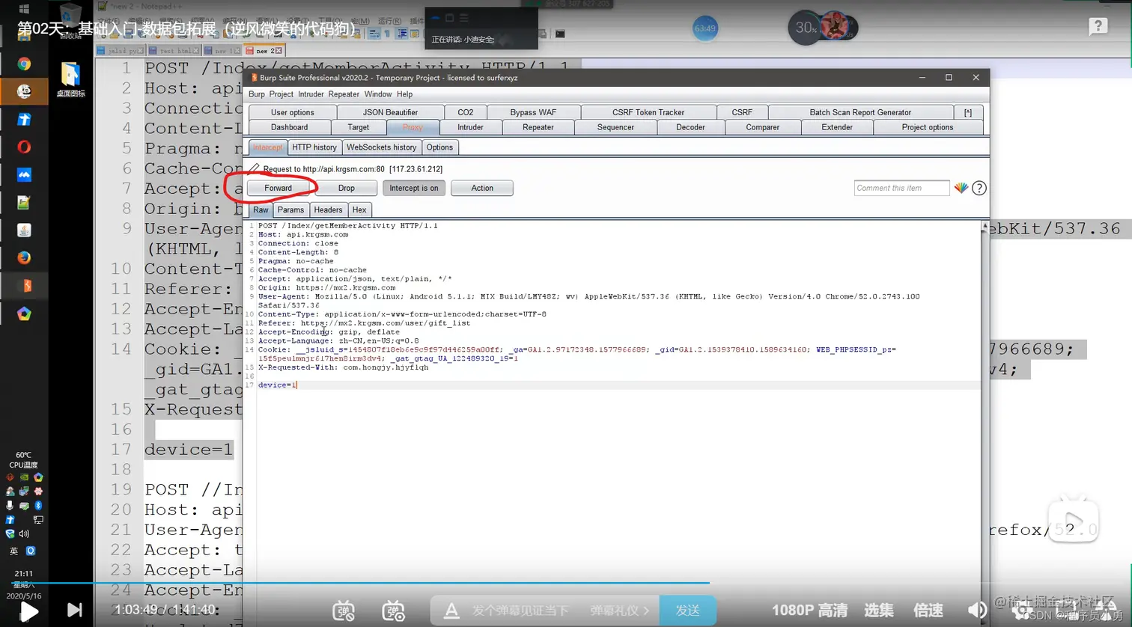Switch to the Headers view tab
This screenshot has height=627, width=1132.
tap(328, 209)
